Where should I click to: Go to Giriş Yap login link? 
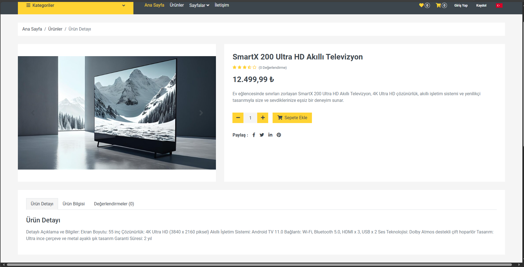[461, 6]
